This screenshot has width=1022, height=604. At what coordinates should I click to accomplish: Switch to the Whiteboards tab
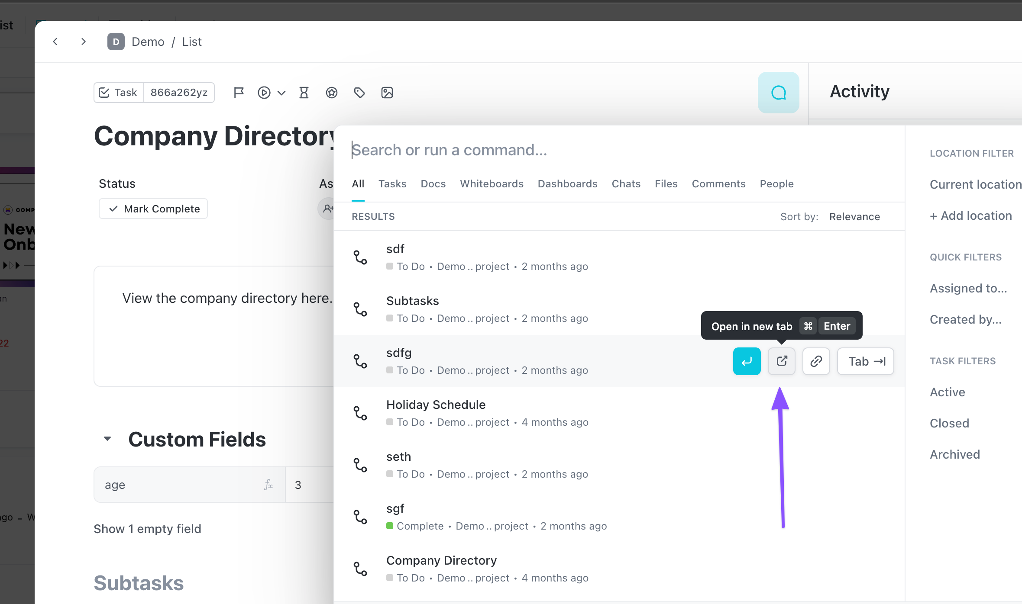pos(492,184)
